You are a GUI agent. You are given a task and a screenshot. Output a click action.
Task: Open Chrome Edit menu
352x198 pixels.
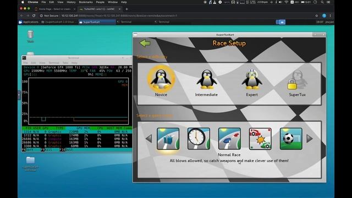(x=52, y=2)
